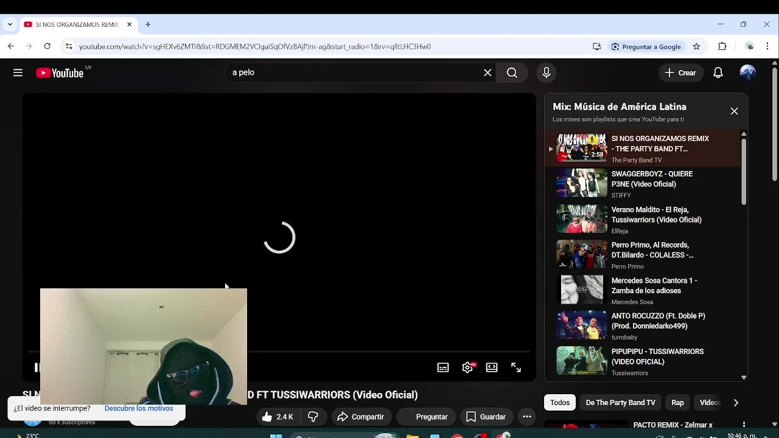The height and width of the screenshot is (438, 779).
Task: Open a new browser tab
Action: [148, 24]
